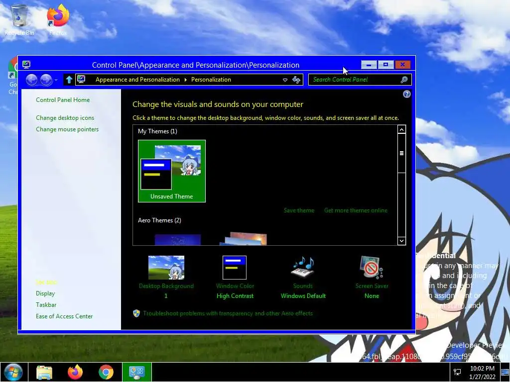The height and width of the screenshot is (382, 510).
Task: Open File Explorer from the taskbar
Action: point(44,372)
